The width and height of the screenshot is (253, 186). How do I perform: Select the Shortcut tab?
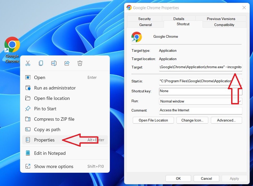click(x=183, y=24)
